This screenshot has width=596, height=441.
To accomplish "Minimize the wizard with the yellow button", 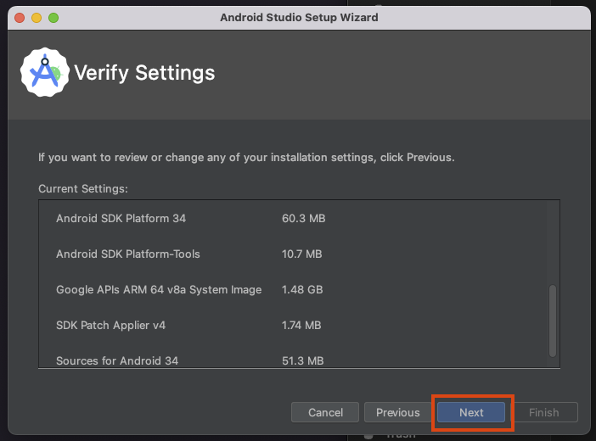I will (37, 18).
